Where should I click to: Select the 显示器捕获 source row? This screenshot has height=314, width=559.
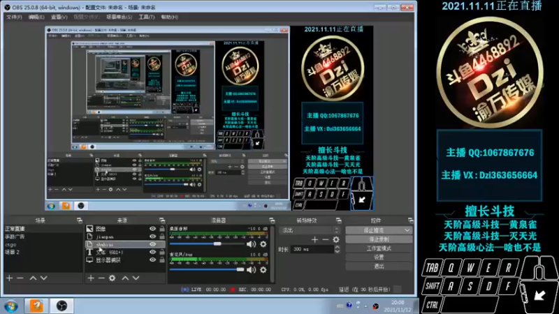pos(125,260)
